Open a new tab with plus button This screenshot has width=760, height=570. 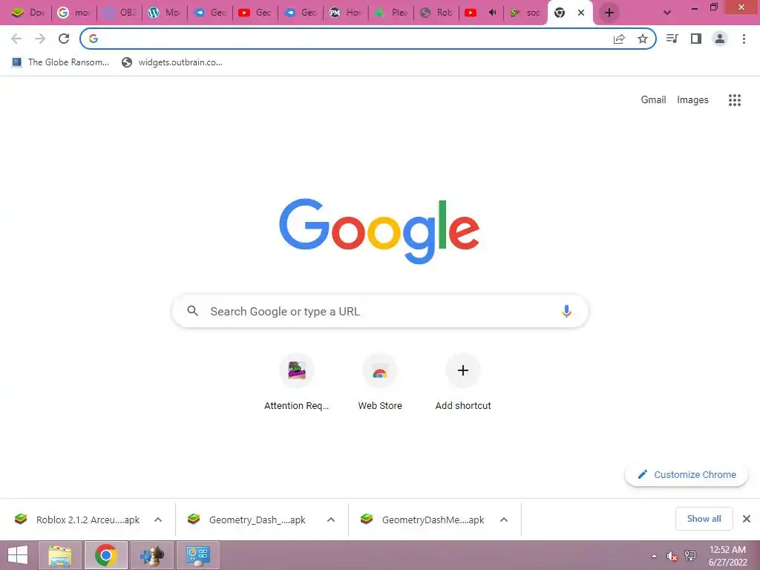tap(609, 13)
